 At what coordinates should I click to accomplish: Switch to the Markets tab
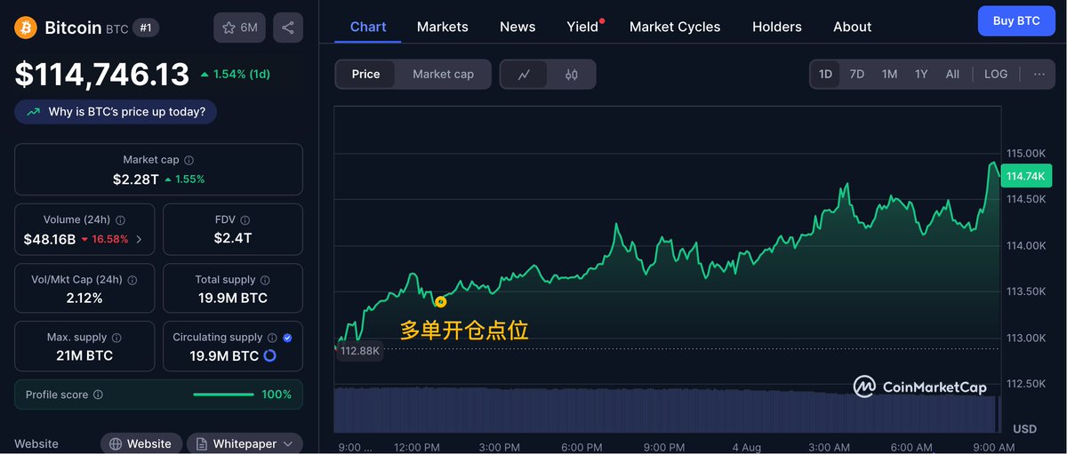pos(442,27)
